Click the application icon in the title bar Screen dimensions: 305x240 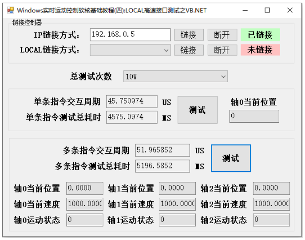11,10
